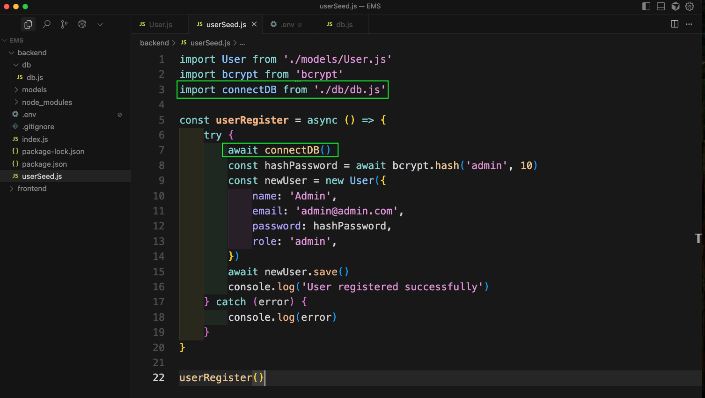The image size is (705, 398).
Task: Show additional views chevron in activity bar
Action: click(x=100, y=24)
